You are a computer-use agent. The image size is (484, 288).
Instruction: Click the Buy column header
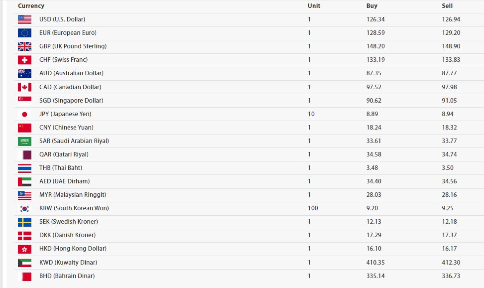tap(371, 6)
